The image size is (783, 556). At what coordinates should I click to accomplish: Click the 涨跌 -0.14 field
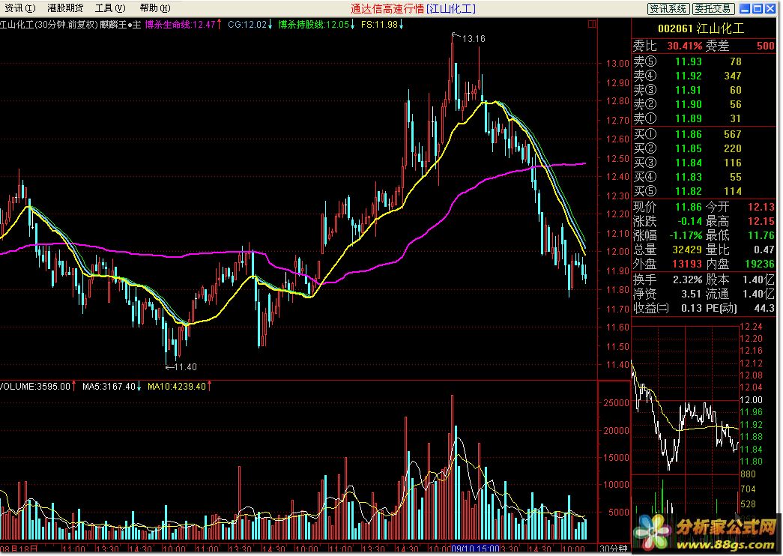(668, 221)
